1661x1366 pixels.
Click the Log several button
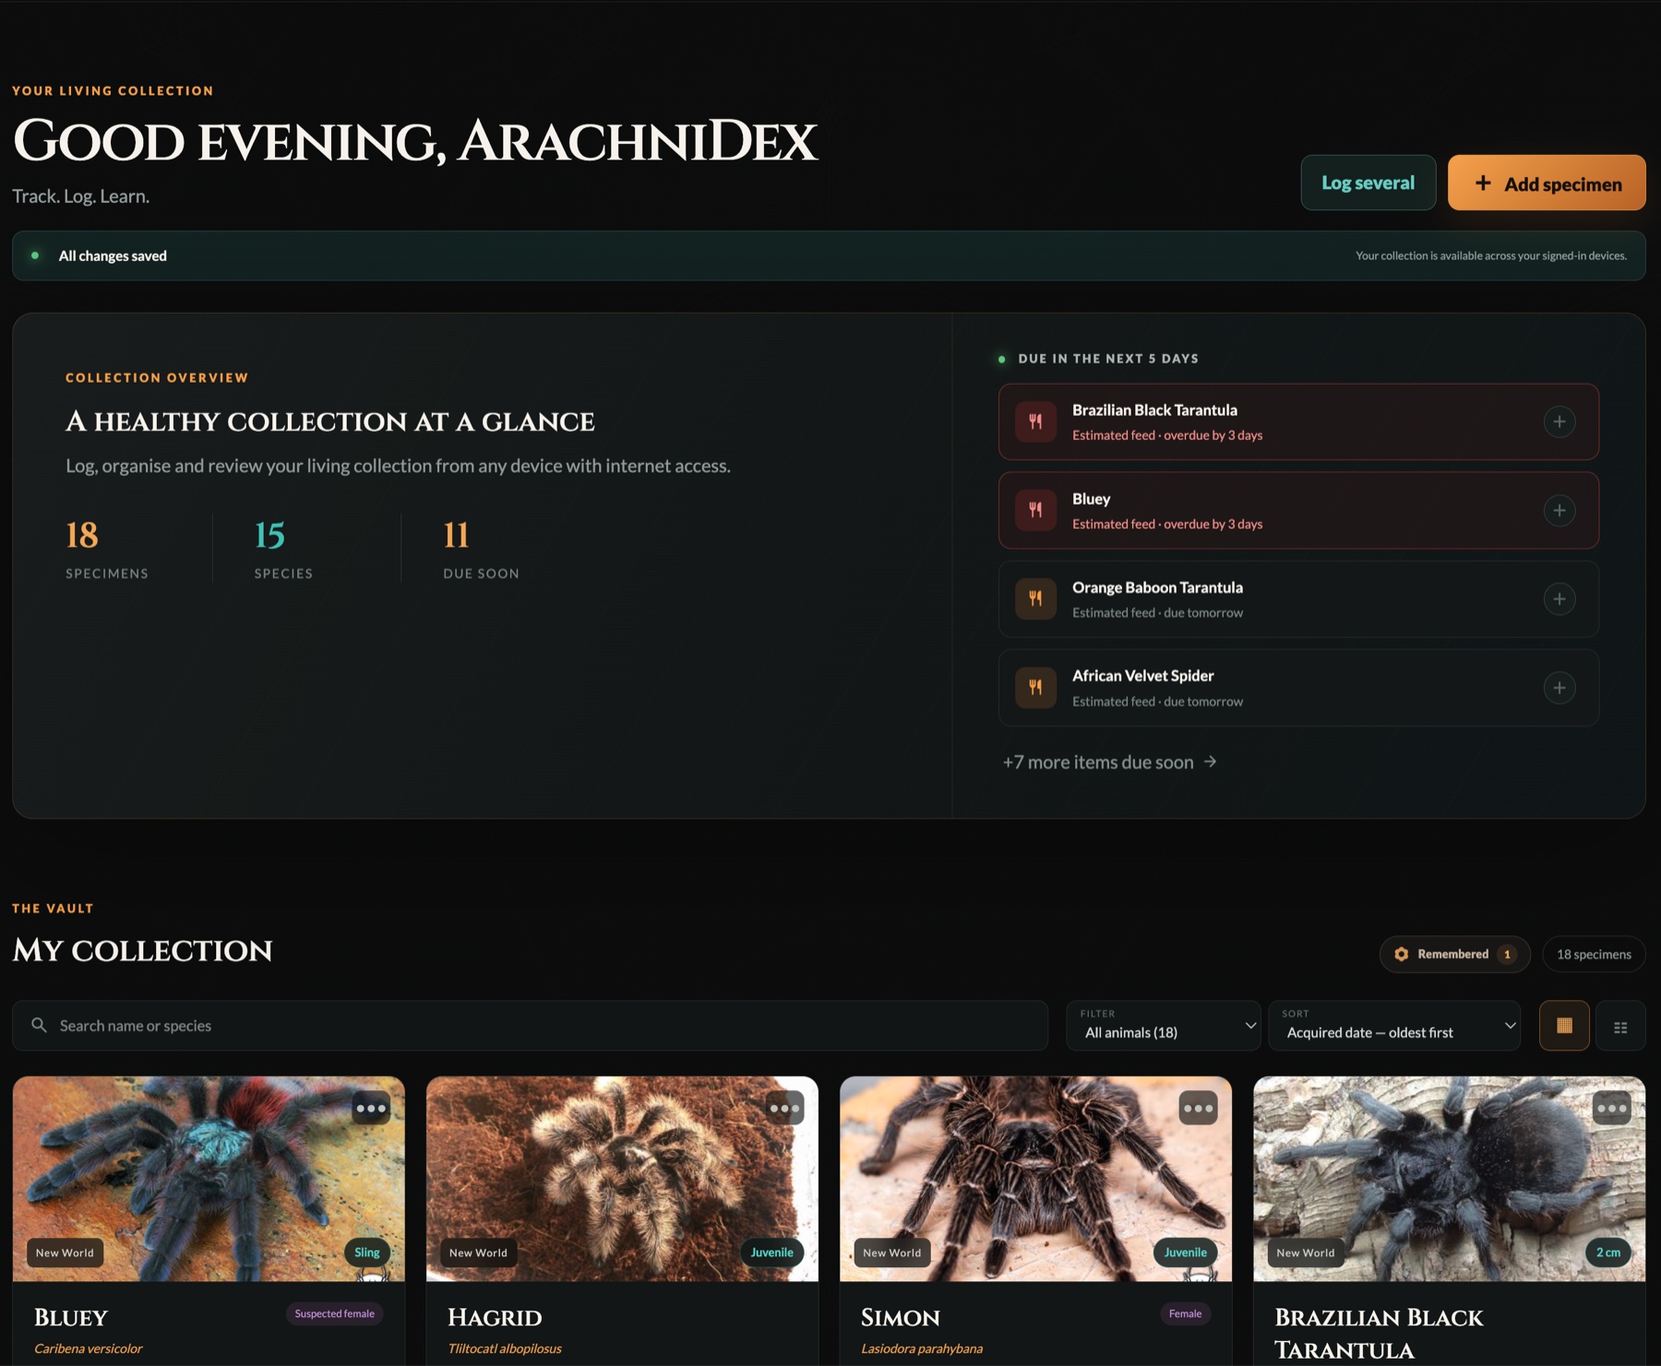(x=1368, y=183)
